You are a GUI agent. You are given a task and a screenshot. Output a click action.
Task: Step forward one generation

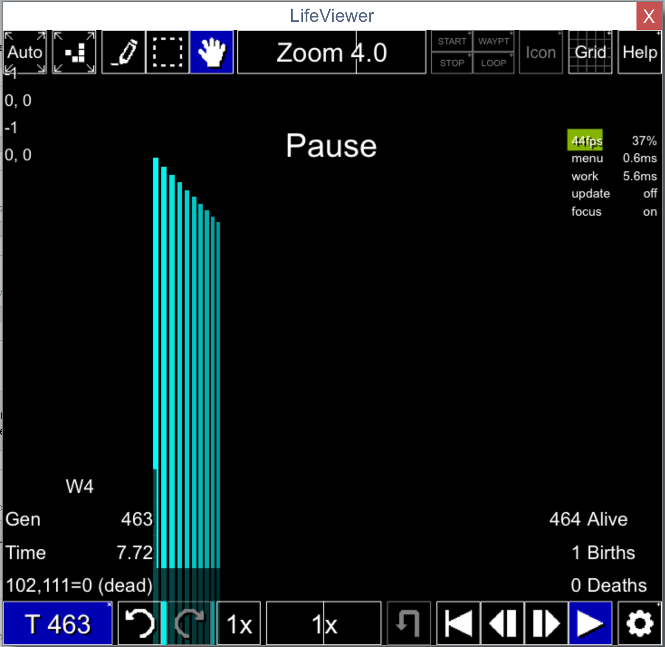[x=546, y=623]
